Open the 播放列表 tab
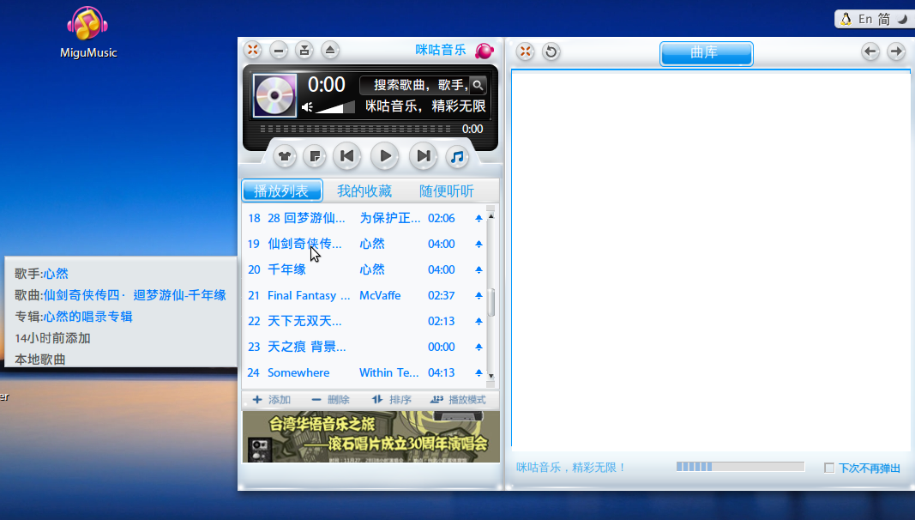 [x=282, y=190]
